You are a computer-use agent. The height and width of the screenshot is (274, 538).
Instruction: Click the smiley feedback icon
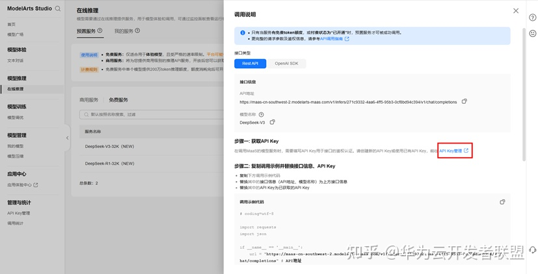[x=532, y=33]
